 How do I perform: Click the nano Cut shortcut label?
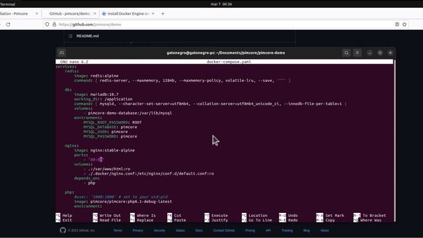click(178, 216)
